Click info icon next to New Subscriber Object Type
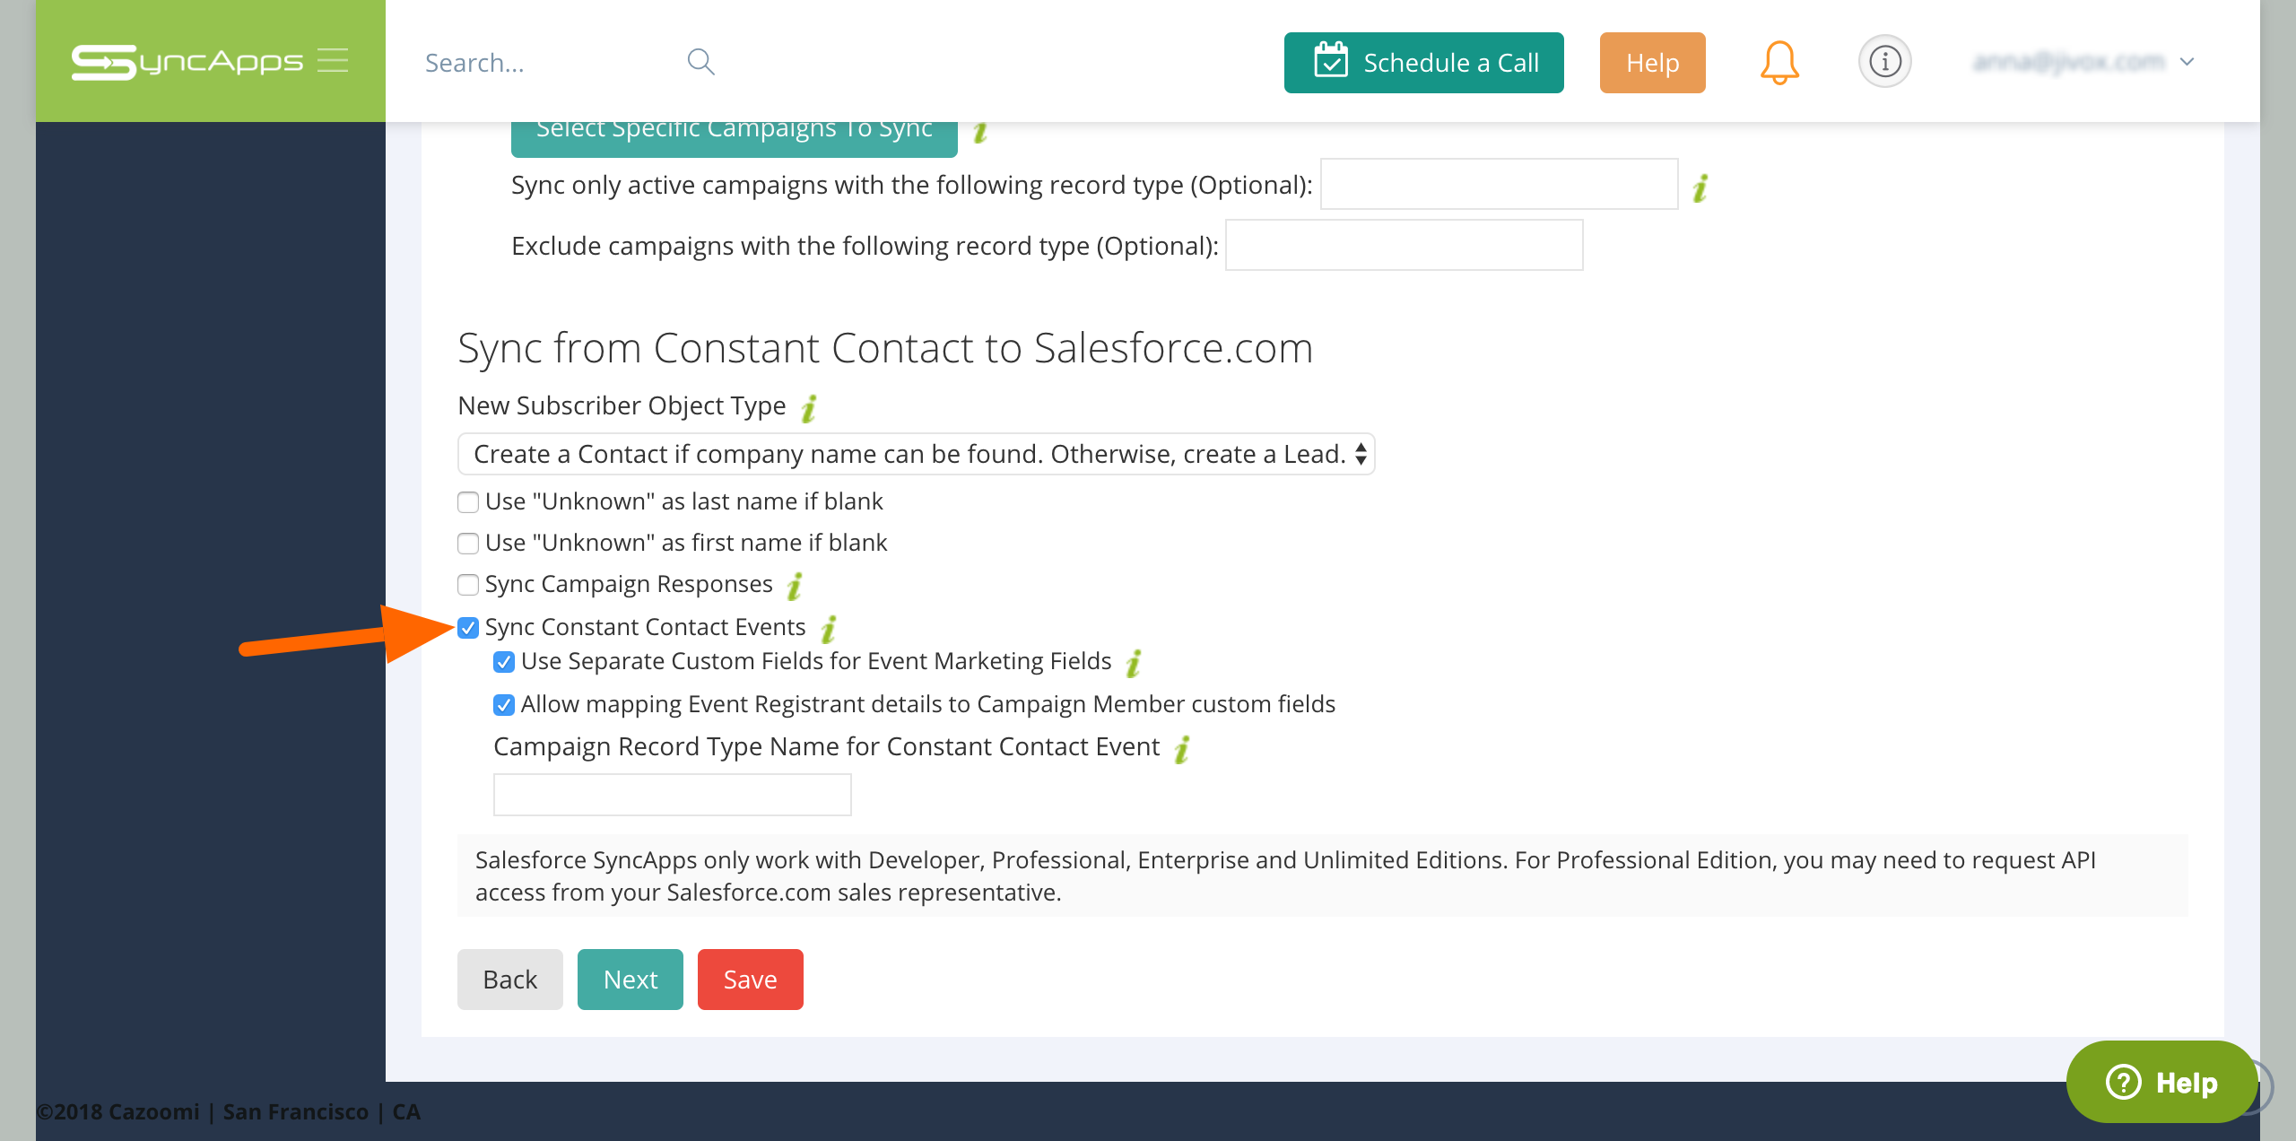 tap(809, 407)
